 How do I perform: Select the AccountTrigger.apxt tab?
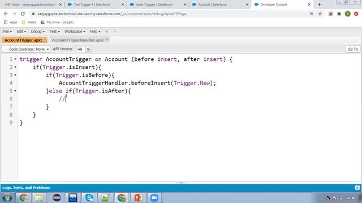tap(23, 40)
